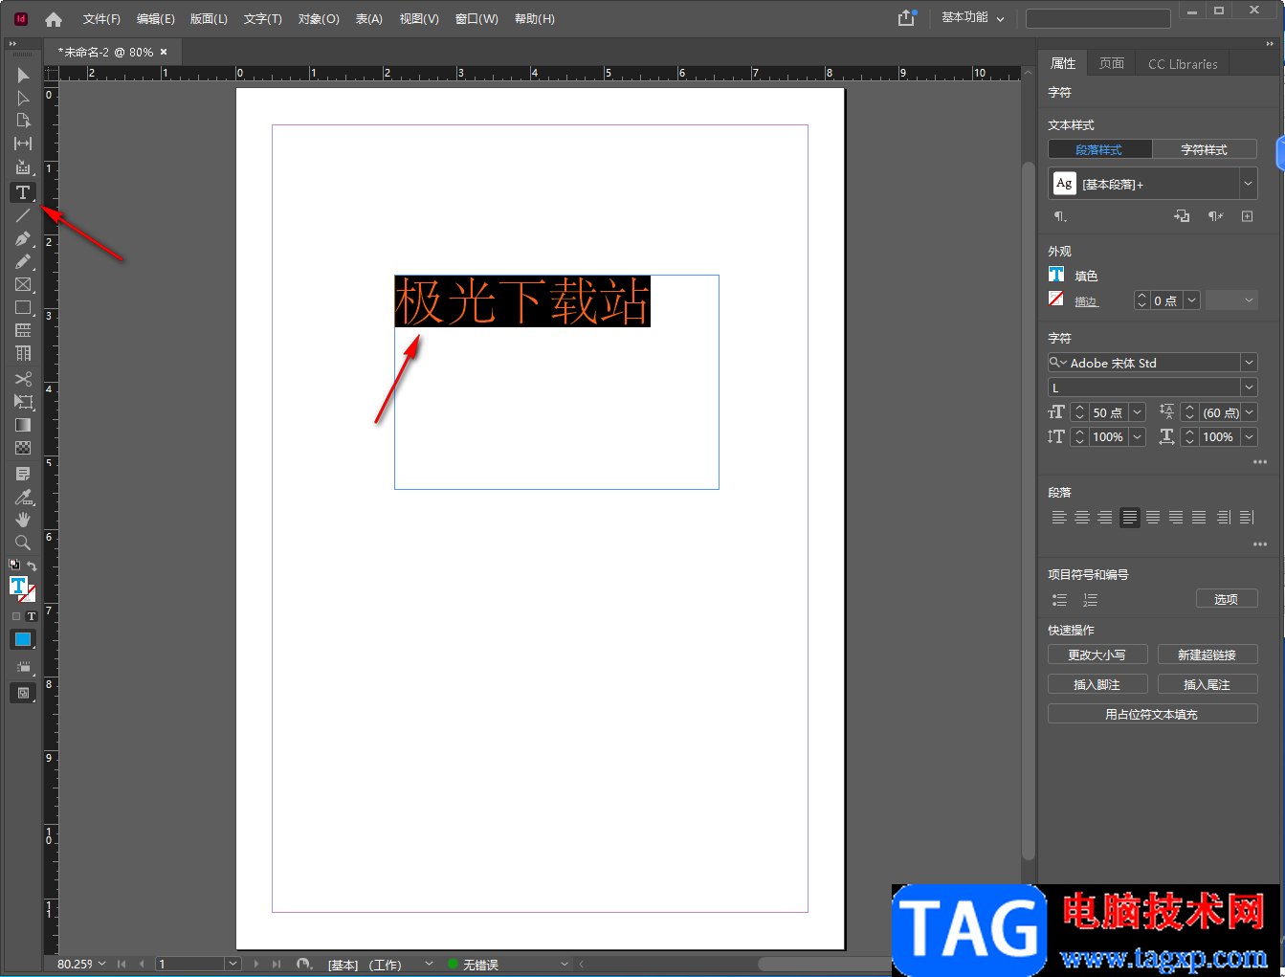Click the 插入脚注 button
Viewport: 1285px width, 977px height.
click(1097, 684)
